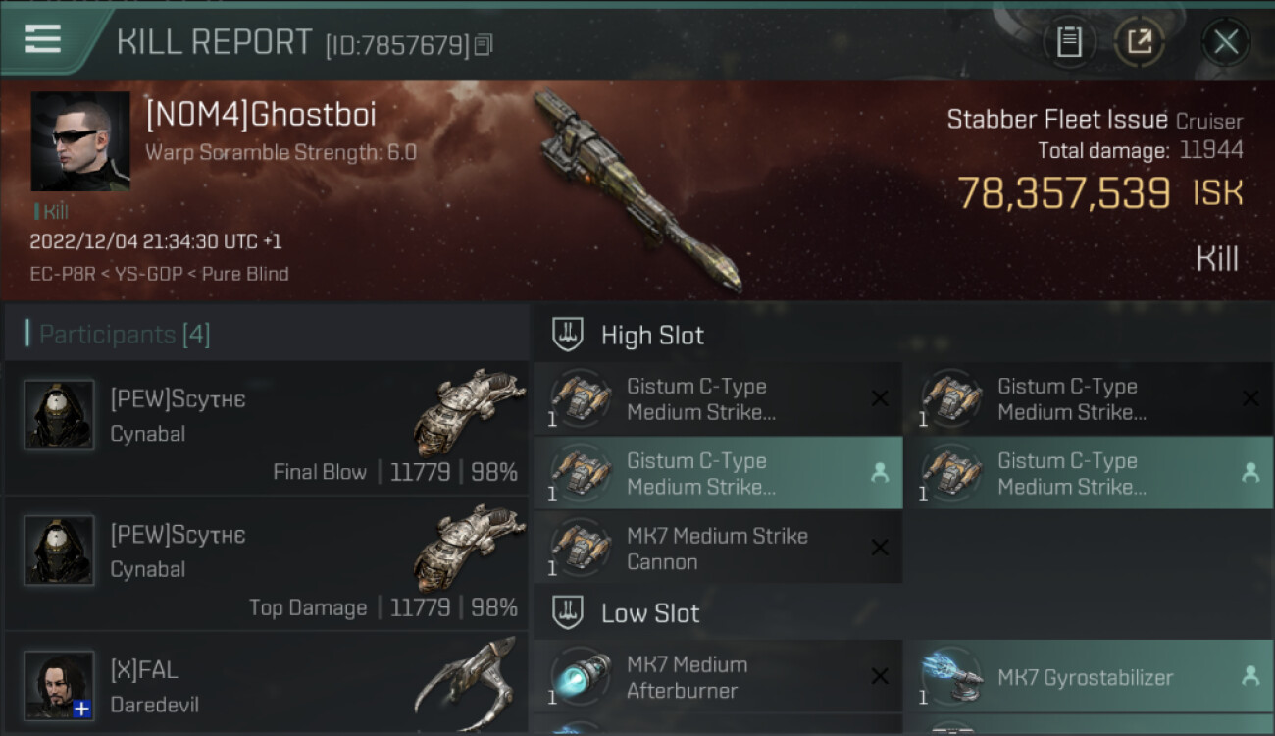
Task: Open FAL's Daredevil pilot portrait
Action: (59, 686)
